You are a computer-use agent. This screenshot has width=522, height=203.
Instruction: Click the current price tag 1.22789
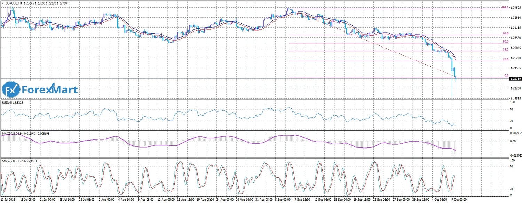pyautogui.click(x=515, y=79)
